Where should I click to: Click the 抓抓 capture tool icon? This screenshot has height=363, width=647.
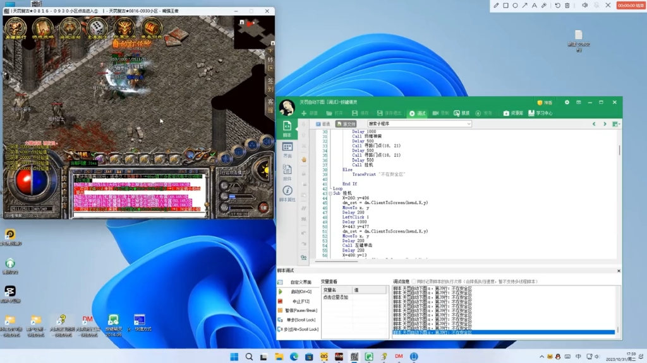coord(461,113)
